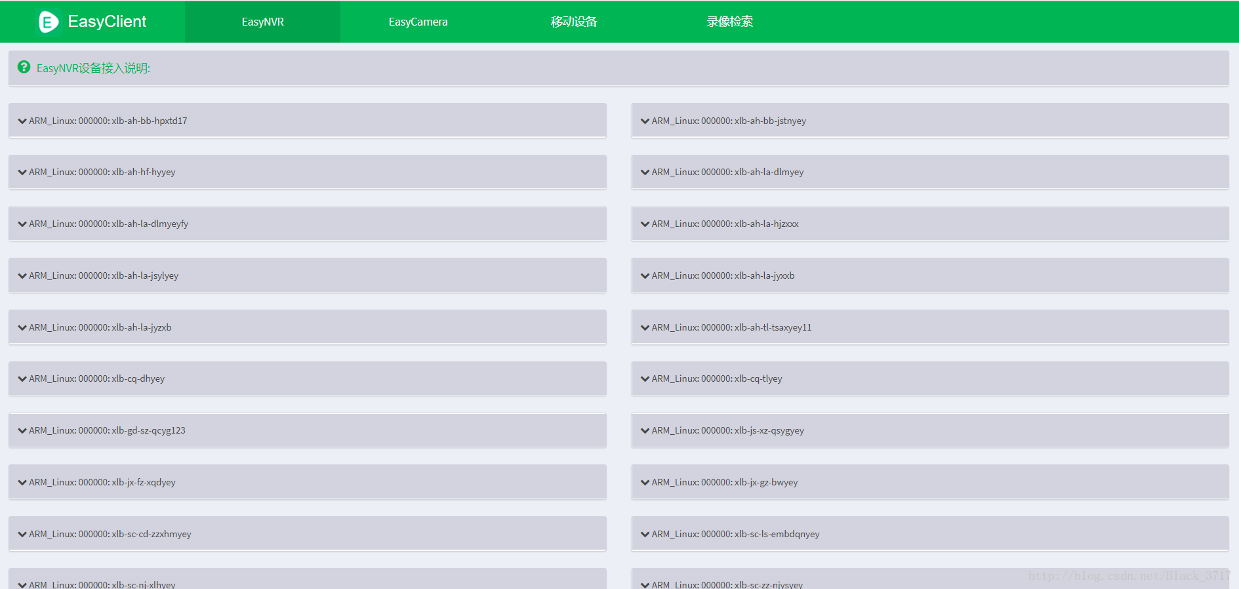Expand chevron for xlb-ah-la-jsylyey
Image resolution: width=1239 pixels, height=589 pixels.
pyautogui.click(x=22, y=275)
